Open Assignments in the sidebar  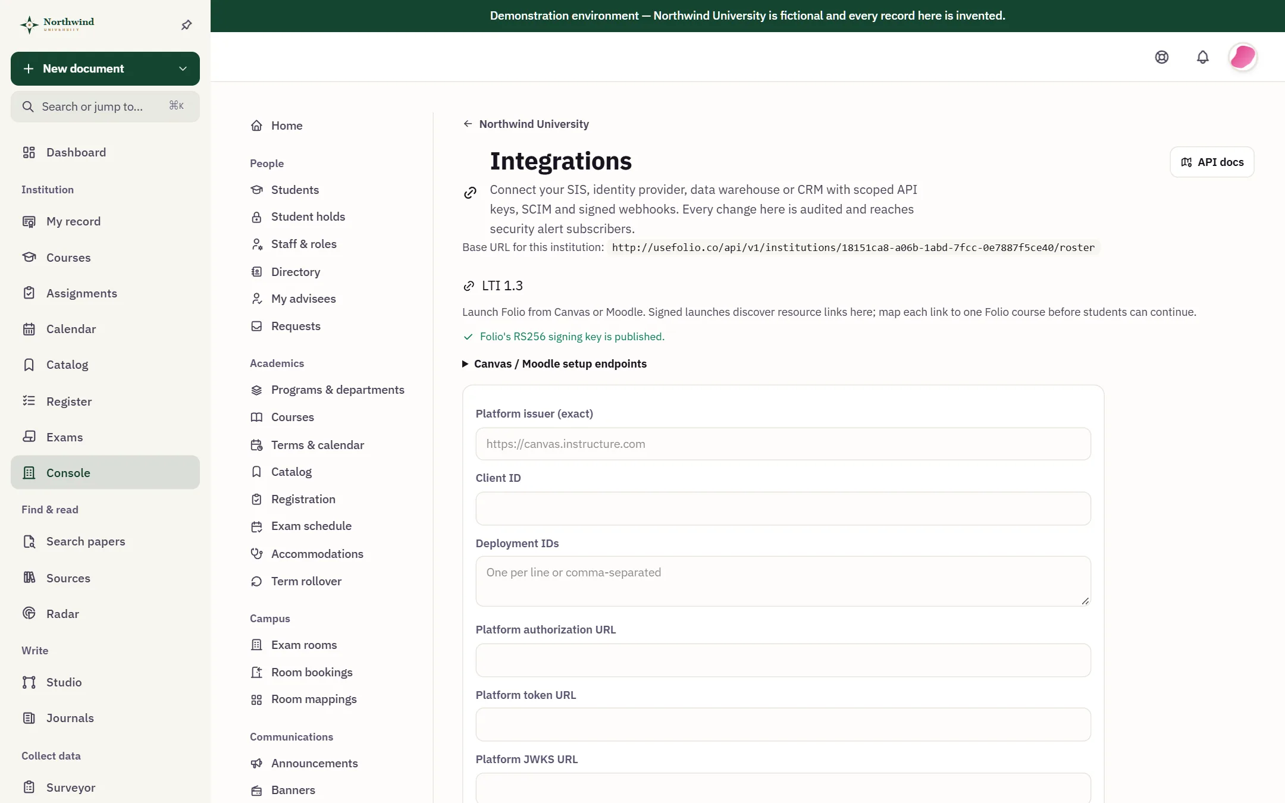click(x=105, y=293)
